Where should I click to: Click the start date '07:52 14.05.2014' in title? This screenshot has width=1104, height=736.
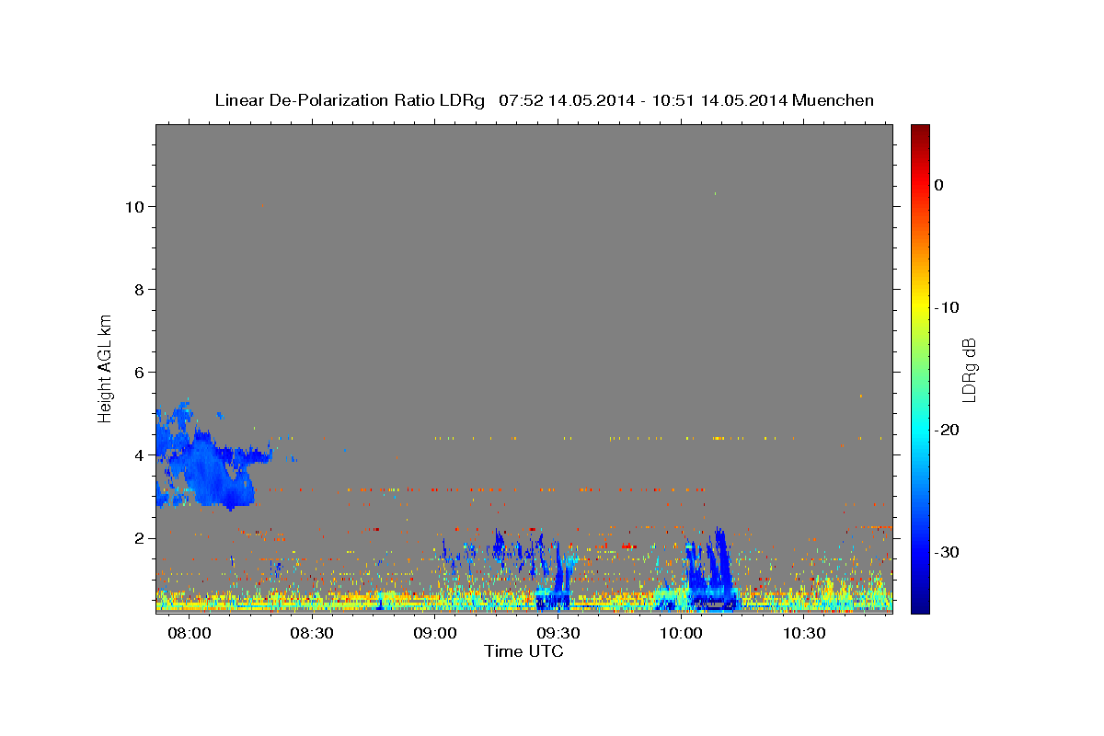click(566, 100)
